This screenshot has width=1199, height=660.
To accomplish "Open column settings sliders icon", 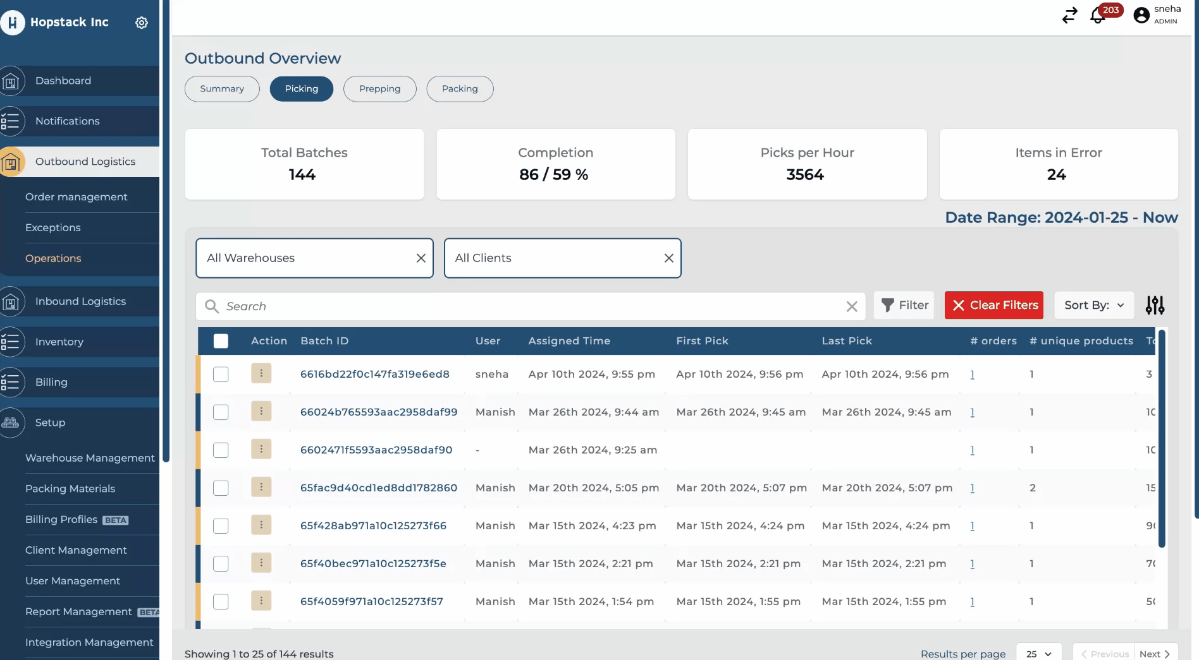I will (x=1155, y=306).
